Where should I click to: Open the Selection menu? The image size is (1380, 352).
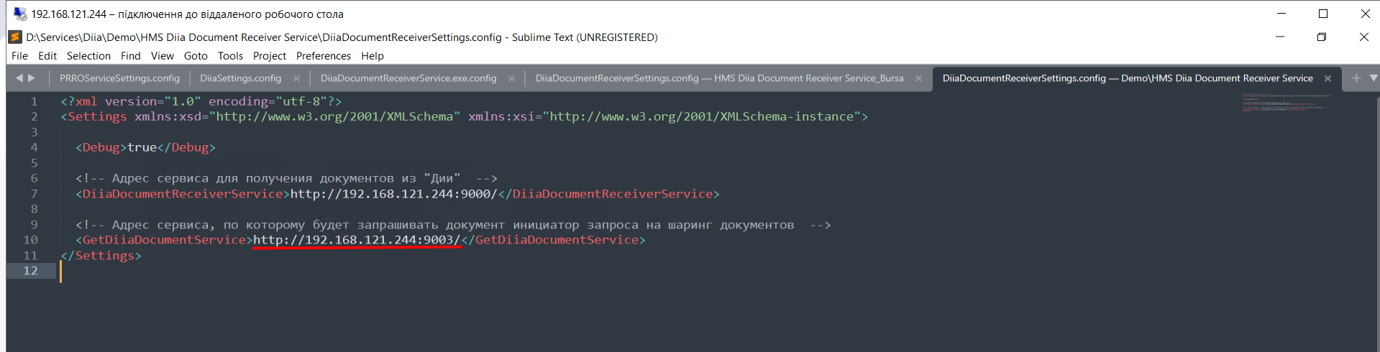[x=88, y=56]
